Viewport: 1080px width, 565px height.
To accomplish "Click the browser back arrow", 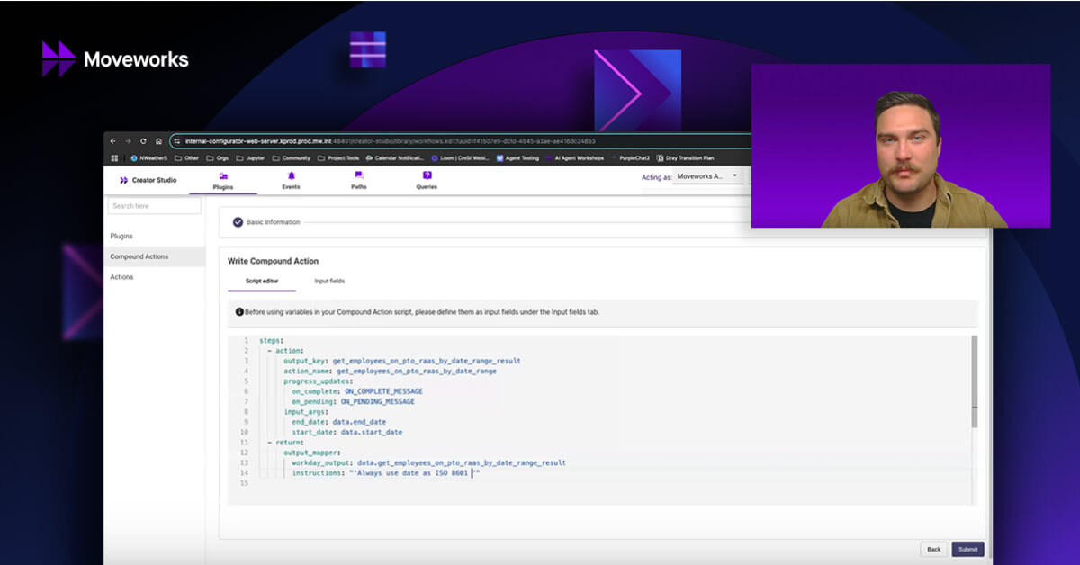I will 113,141.
